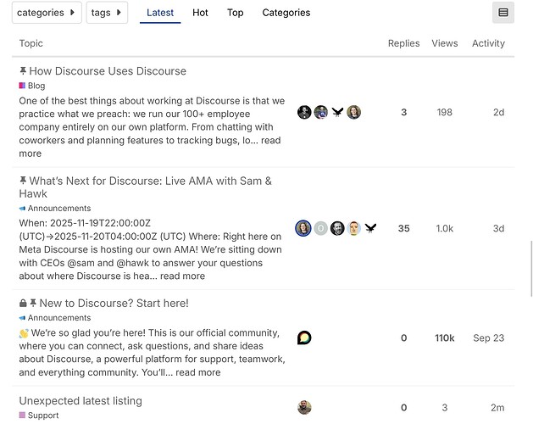Open New to Discourse? Start here! topic

pyautogui.click(x=114, y=304)
